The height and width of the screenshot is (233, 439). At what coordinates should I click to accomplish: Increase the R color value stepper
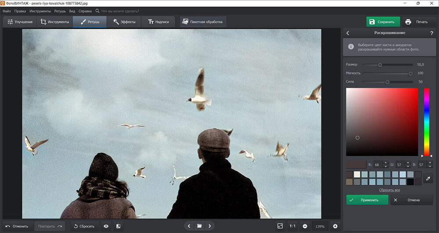click(385, 163)
